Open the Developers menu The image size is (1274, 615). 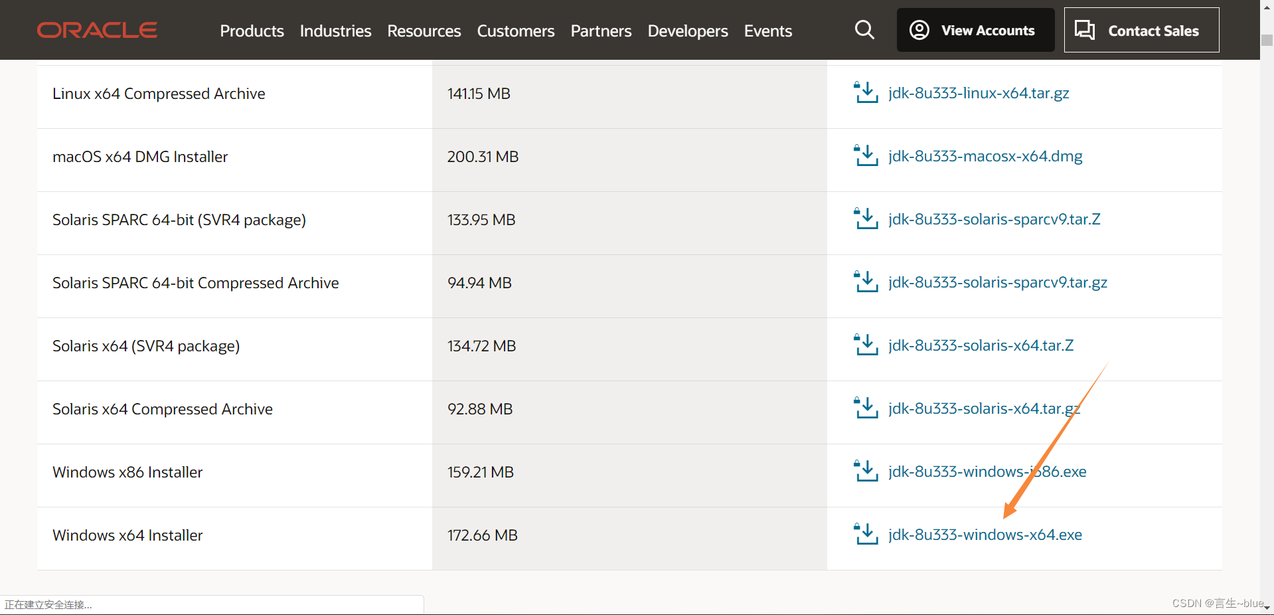tap(688, 31)
